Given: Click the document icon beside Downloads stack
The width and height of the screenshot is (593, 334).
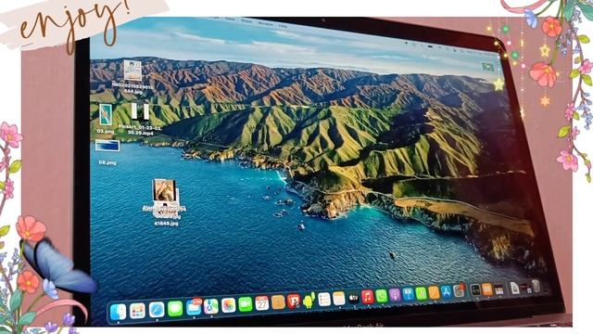Looking at the screenshot, I should point(515,288).
